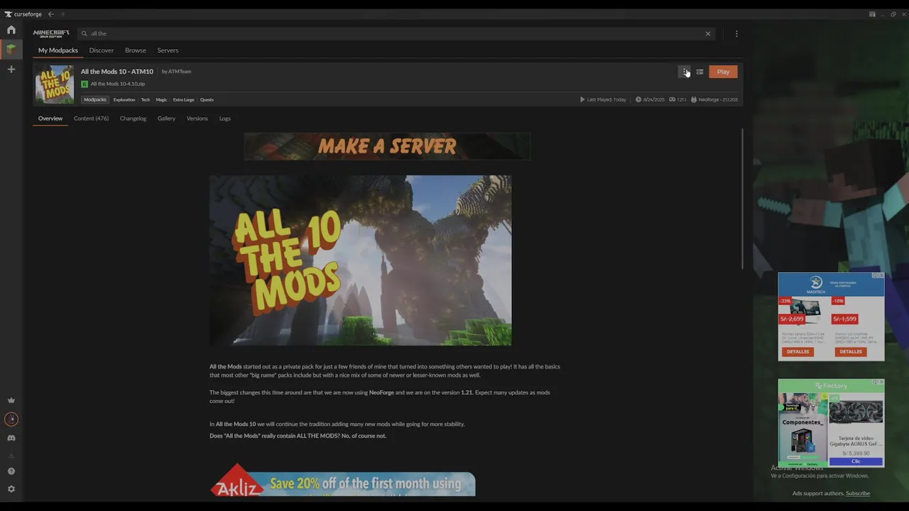Click the Magic tag
Screen dimensions: 909x511
point(161,100)
